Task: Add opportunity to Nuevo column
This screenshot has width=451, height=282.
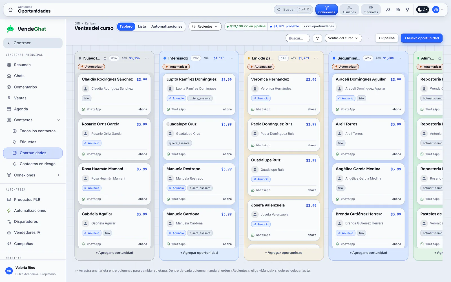Action: click(114, 253)
